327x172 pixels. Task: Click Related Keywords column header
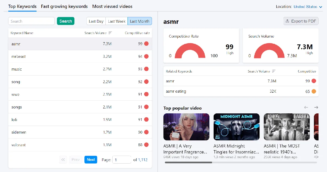(x=179, y=71)
